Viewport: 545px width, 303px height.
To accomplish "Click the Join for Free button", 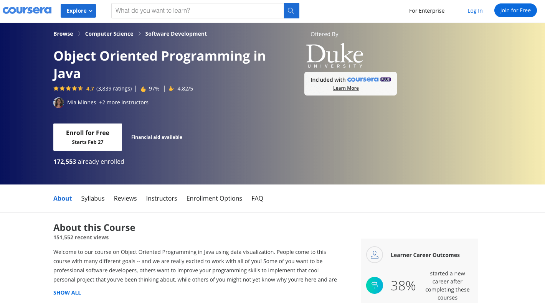I will click(x=515, y=10).
